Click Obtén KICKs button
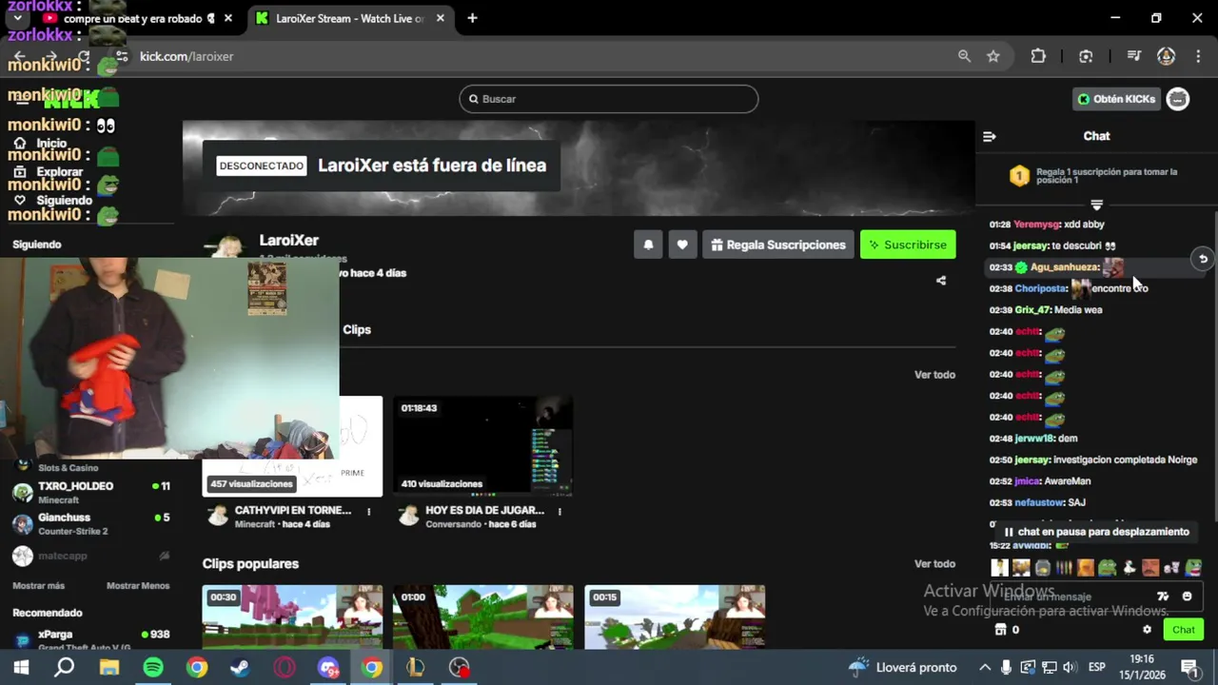The height and width of the screenshot is (685, 1218). tap(1116, 99)
